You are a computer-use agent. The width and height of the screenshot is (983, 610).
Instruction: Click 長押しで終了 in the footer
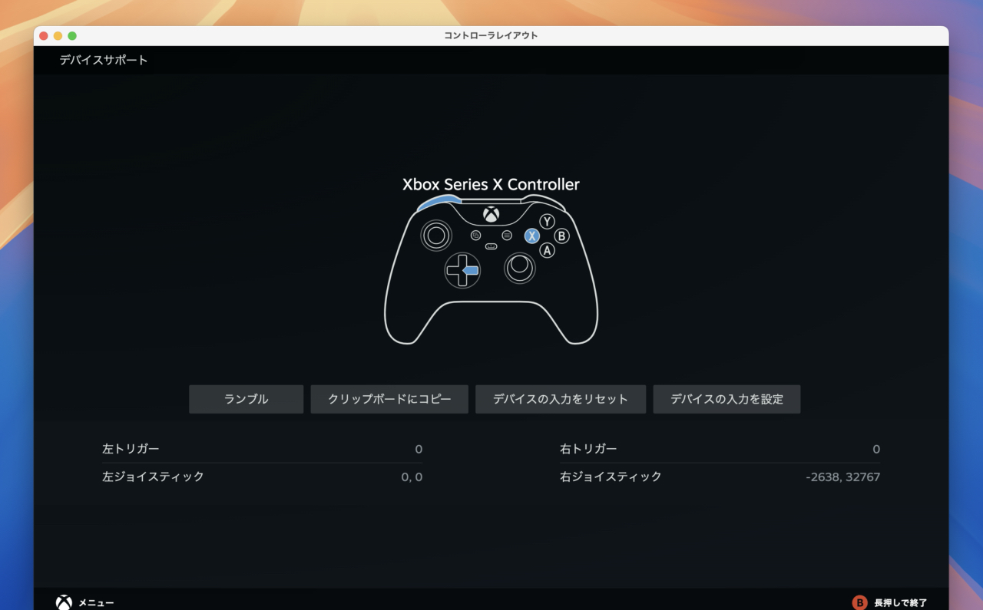[x=901, y=603]
